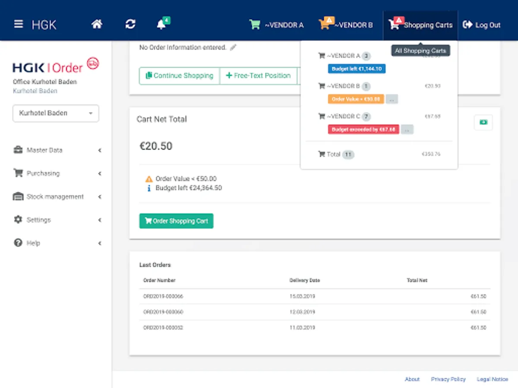Screen dimensions: 518x388
Task: Click delivery date 12.03.2019
Action: tap(302, 312)
